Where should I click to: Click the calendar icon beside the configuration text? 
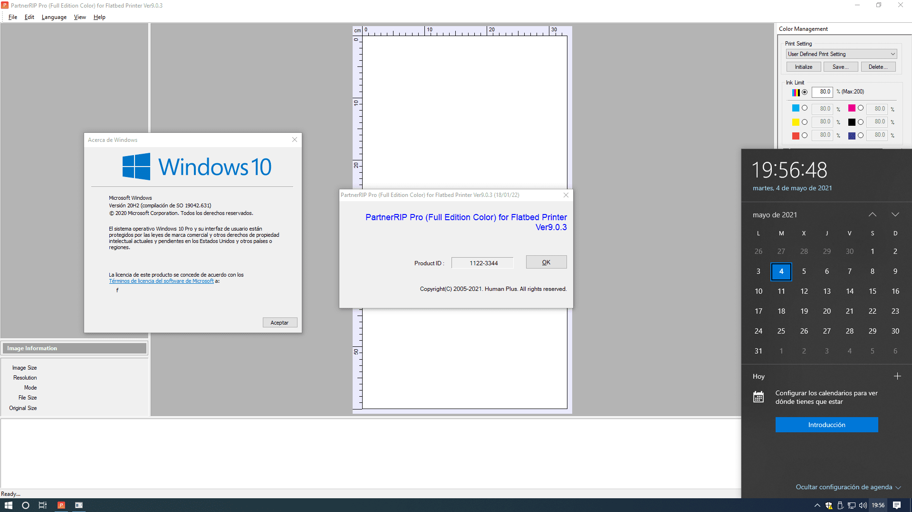759,396
